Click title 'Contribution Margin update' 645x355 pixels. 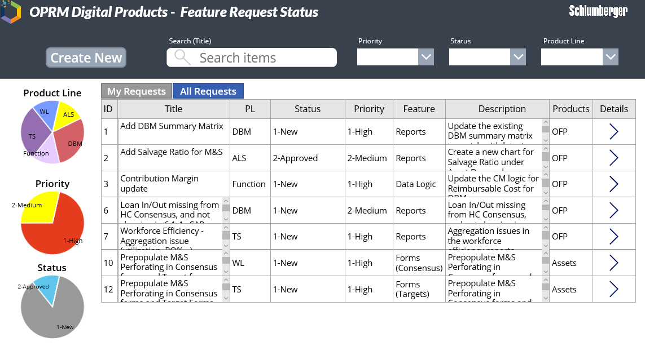click(x=160, y=183)
